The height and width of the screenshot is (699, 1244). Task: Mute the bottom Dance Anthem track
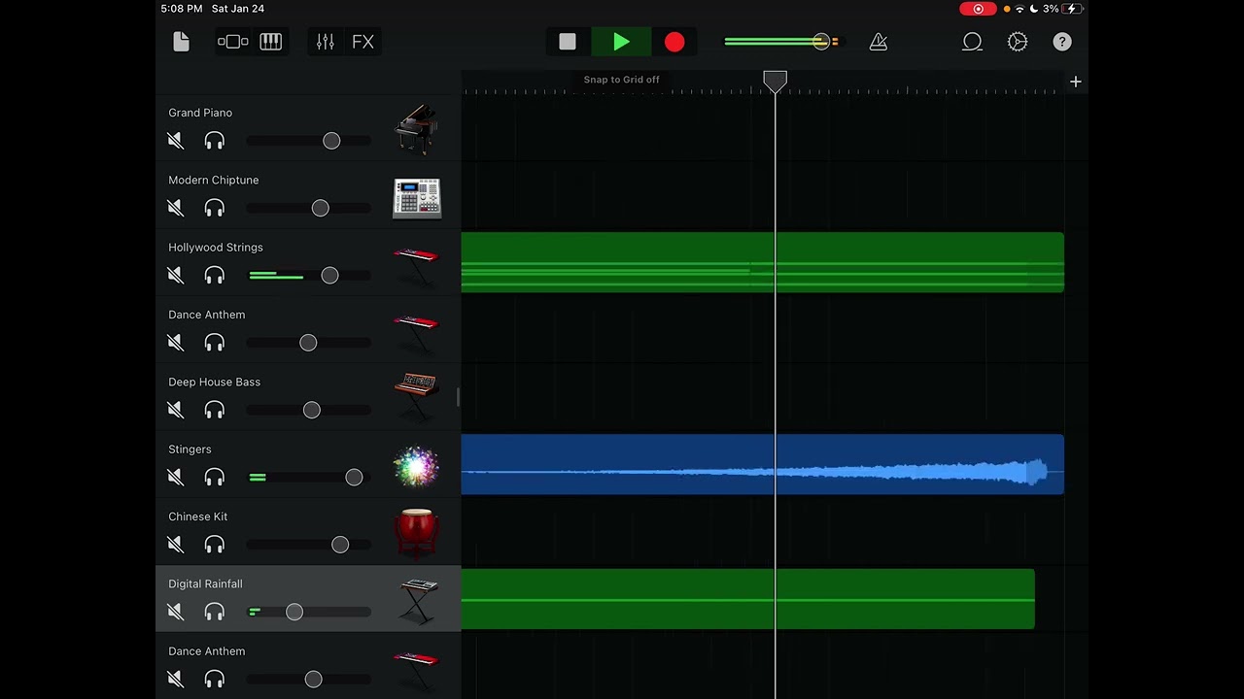tap(176, 680)
